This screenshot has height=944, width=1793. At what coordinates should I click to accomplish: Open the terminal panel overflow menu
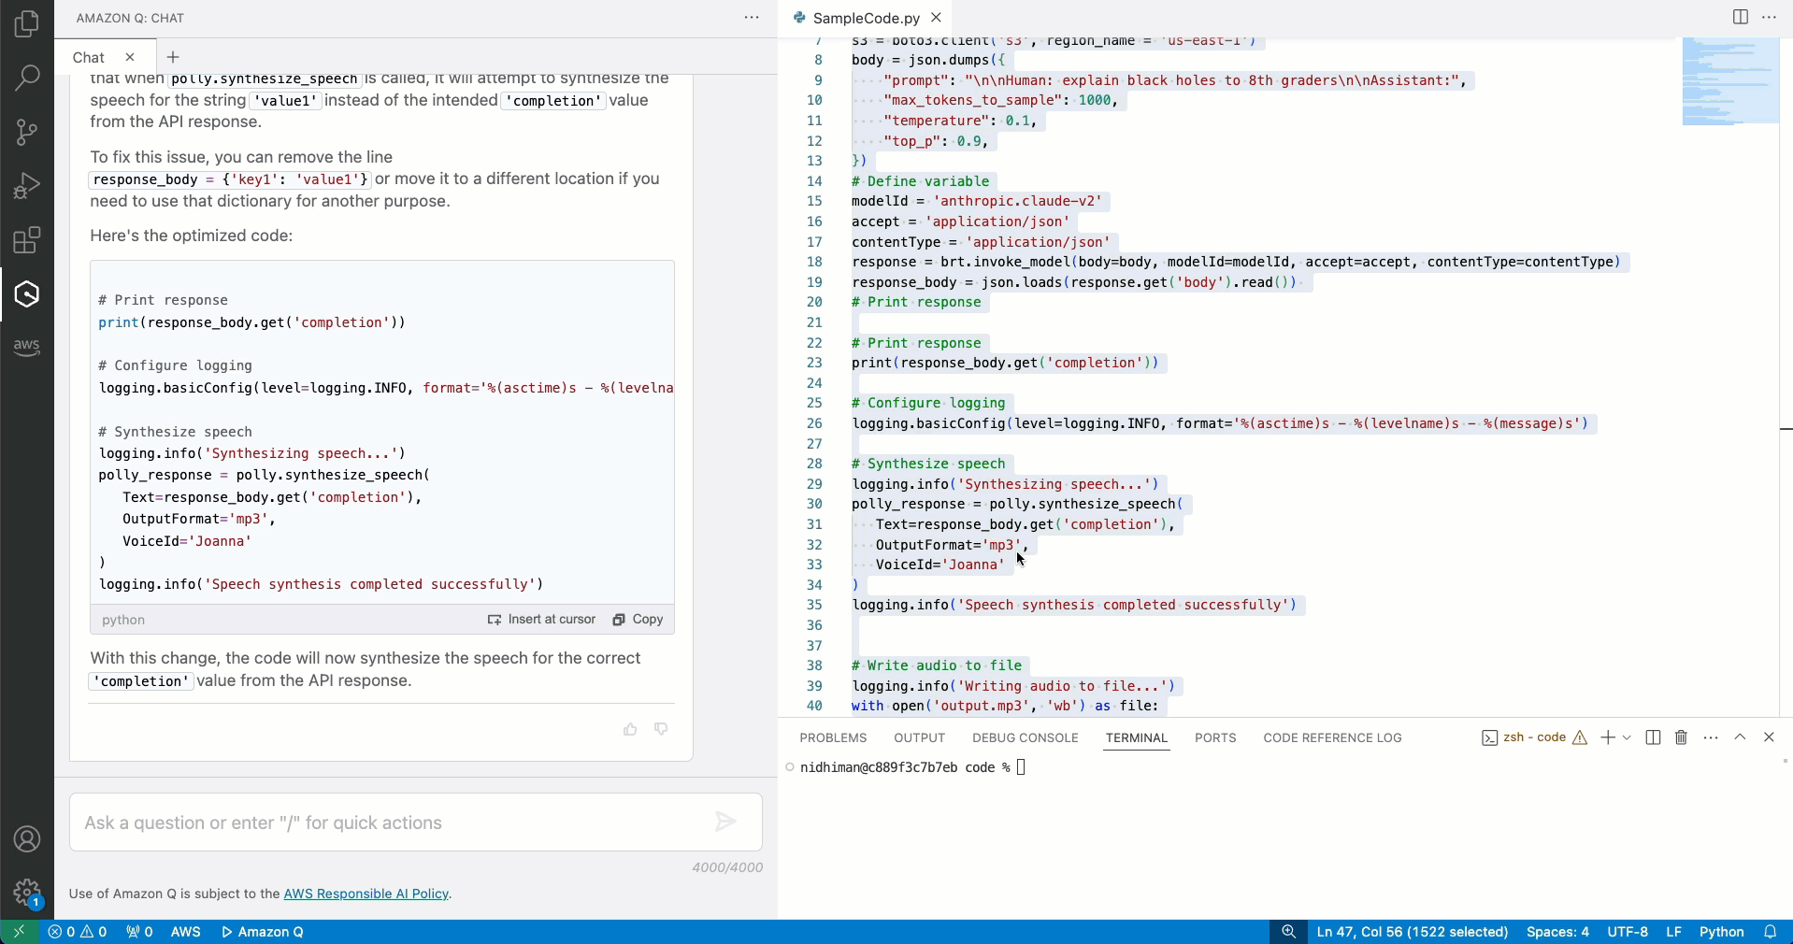pyautogui.click(x=1711, y=737)
